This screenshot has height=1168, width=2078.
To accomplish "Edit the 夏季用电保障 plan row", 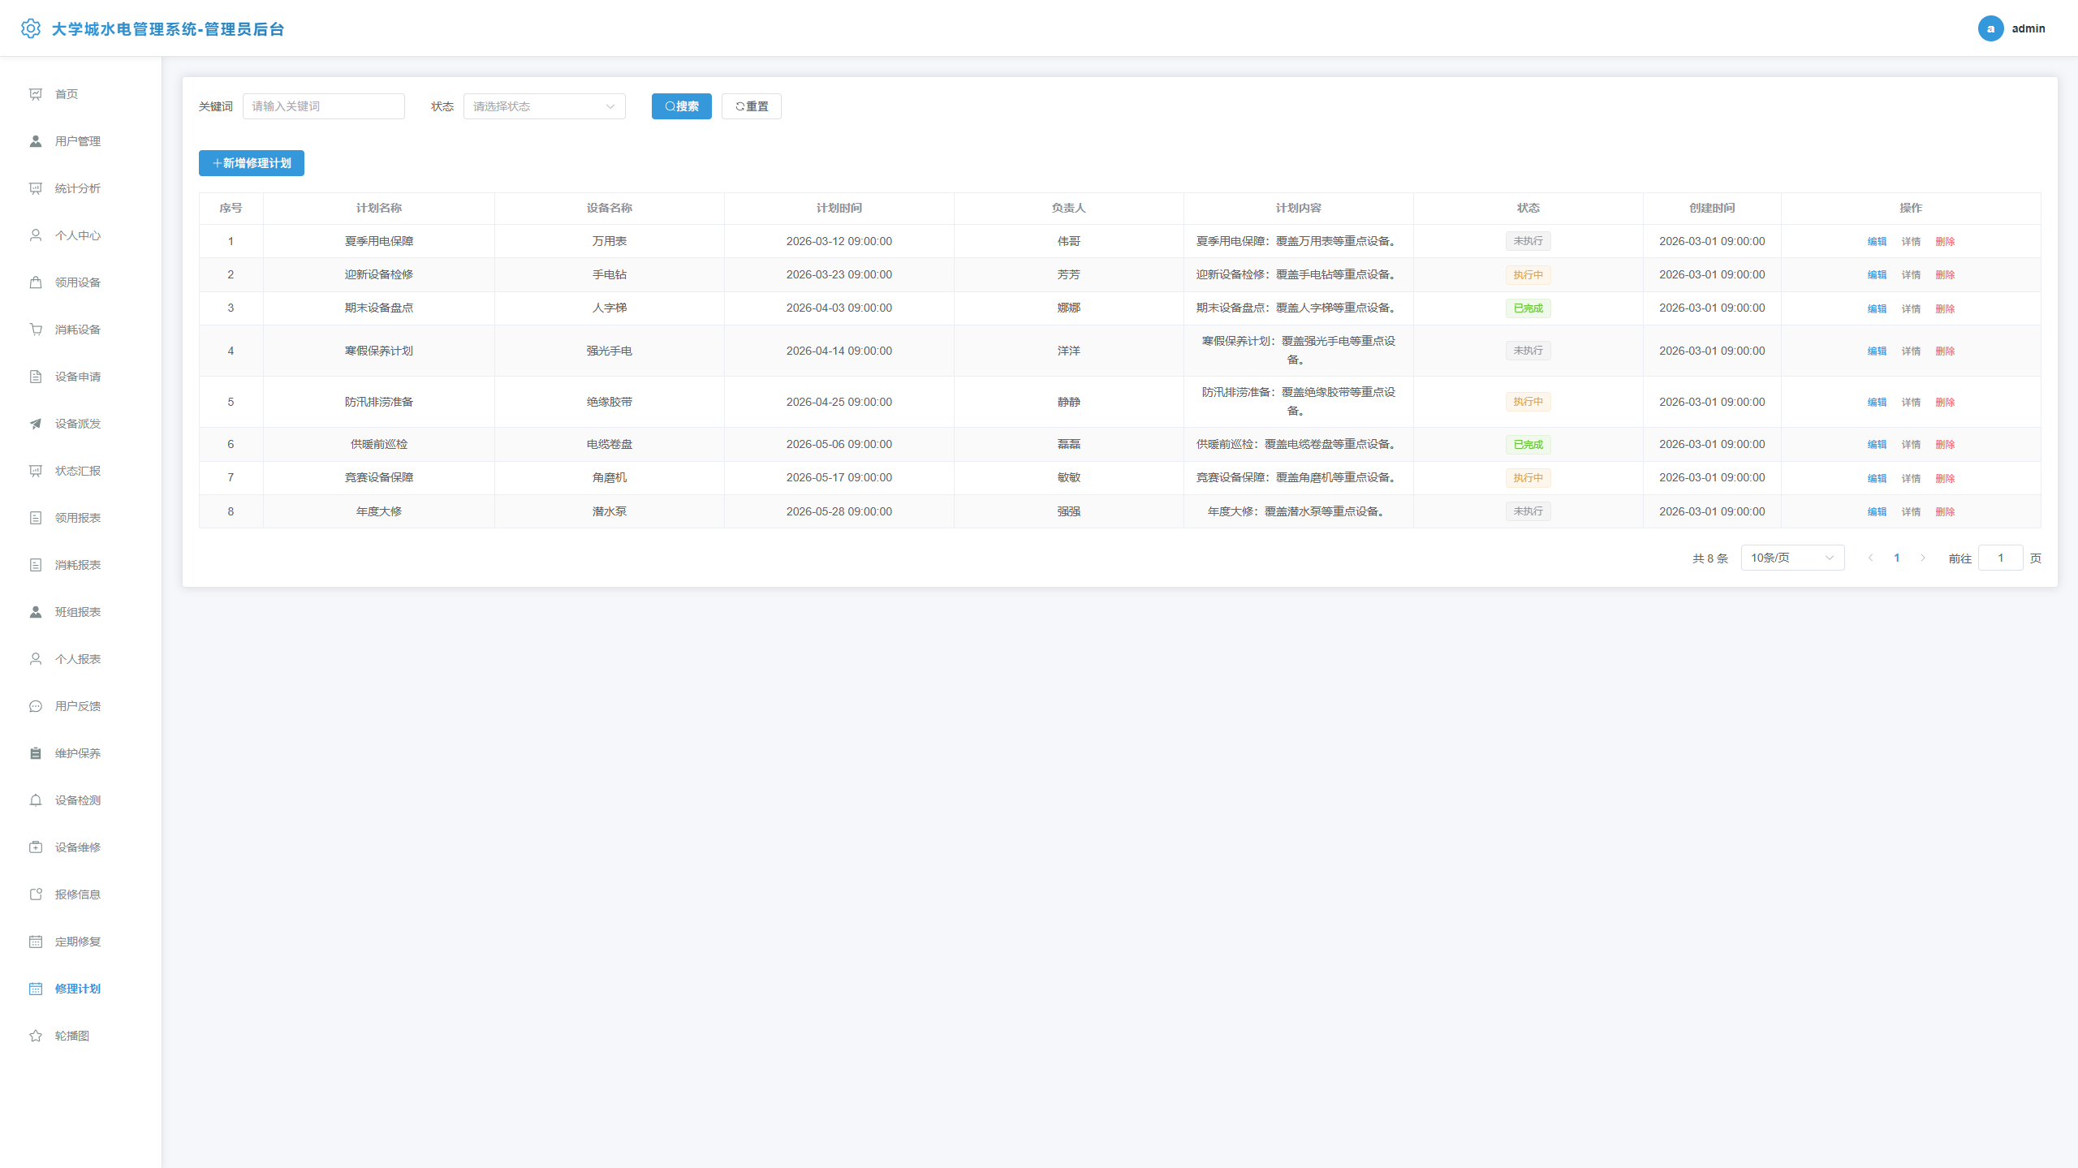I will point(1877,242).
